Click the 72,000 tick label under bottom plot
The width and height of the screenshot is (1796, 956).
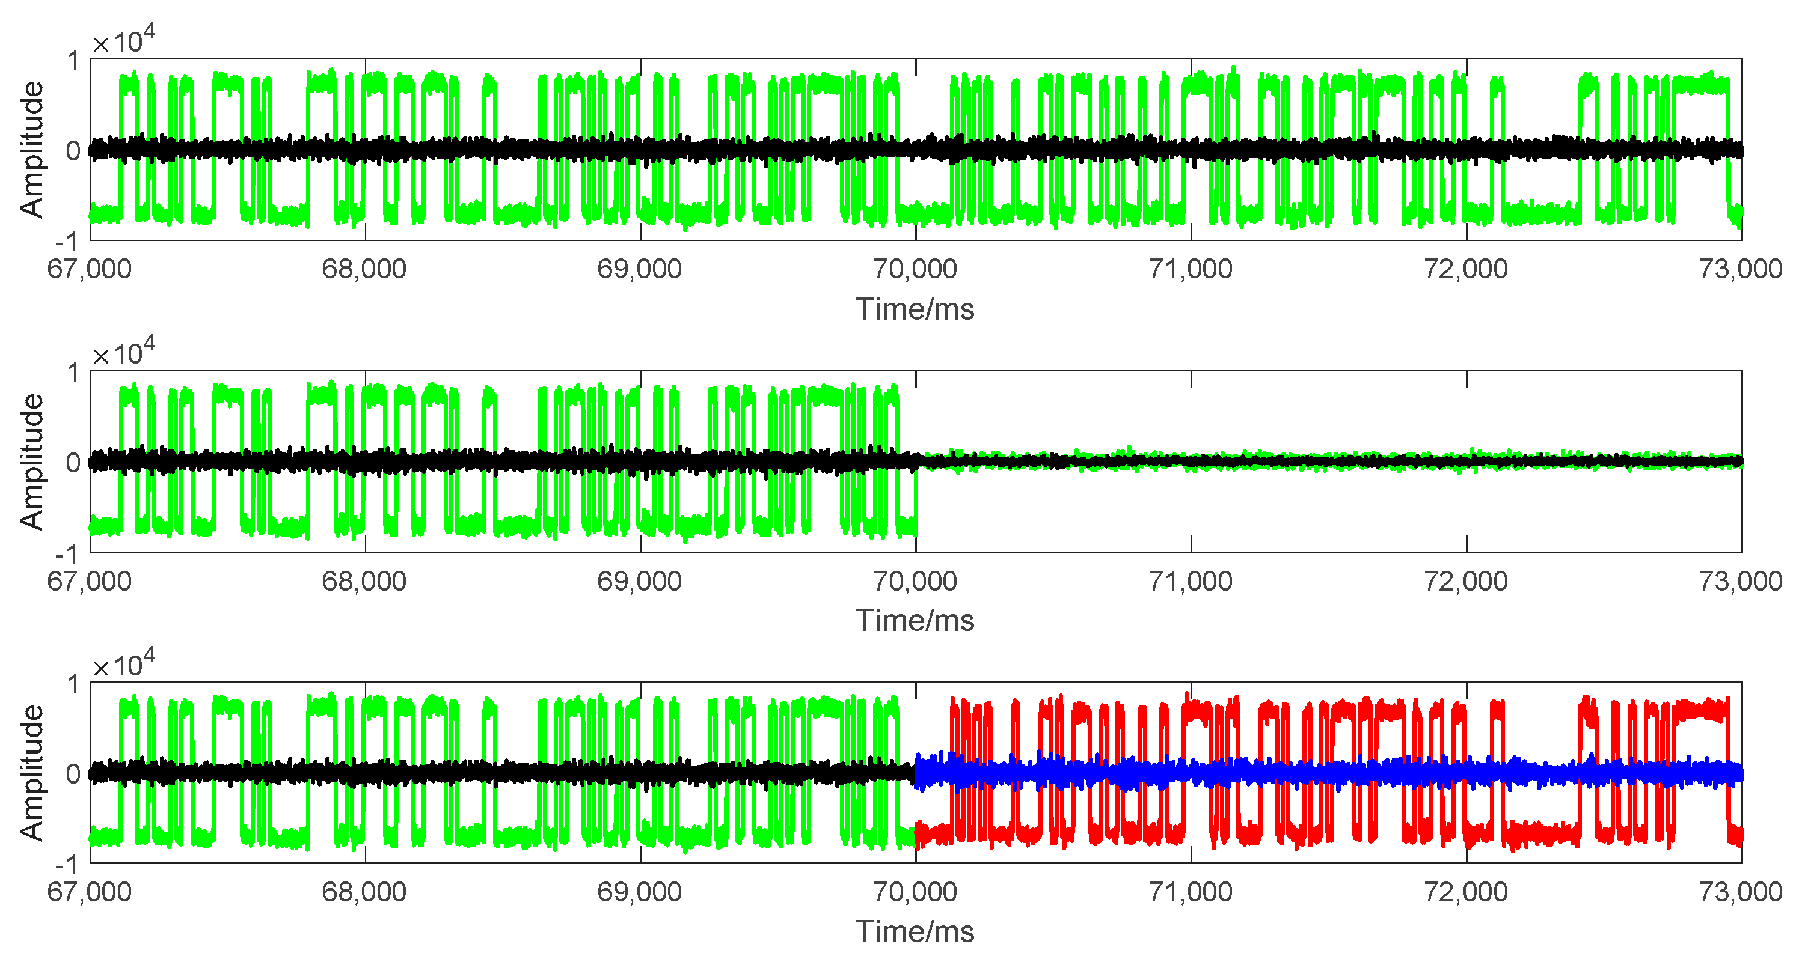pyautogui.click(x=1465, y=892)
